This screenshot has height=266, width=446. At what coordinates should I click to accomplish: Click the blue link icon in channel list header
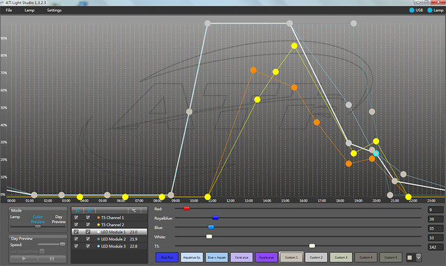pyautogui.click(x=77, y=210)
